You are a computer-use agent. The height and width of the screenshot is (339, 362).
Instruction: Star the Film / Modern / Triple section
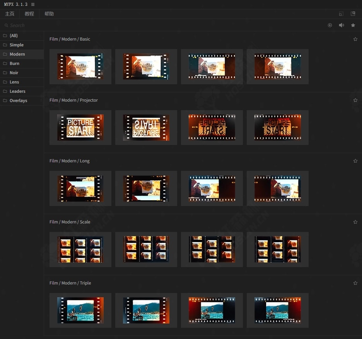[x=355, y=283]
